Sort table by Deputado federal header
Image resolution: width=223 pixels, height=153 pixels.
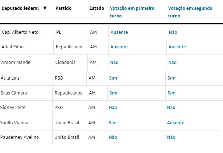[x=20, y=8]
